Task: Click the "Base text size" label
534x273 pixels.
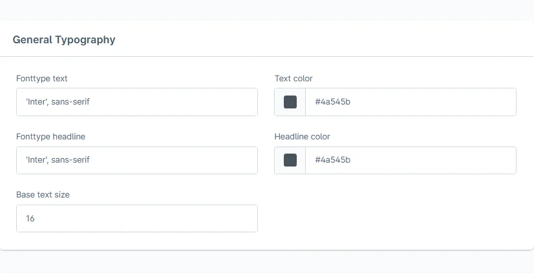Action: pos(43,194)
